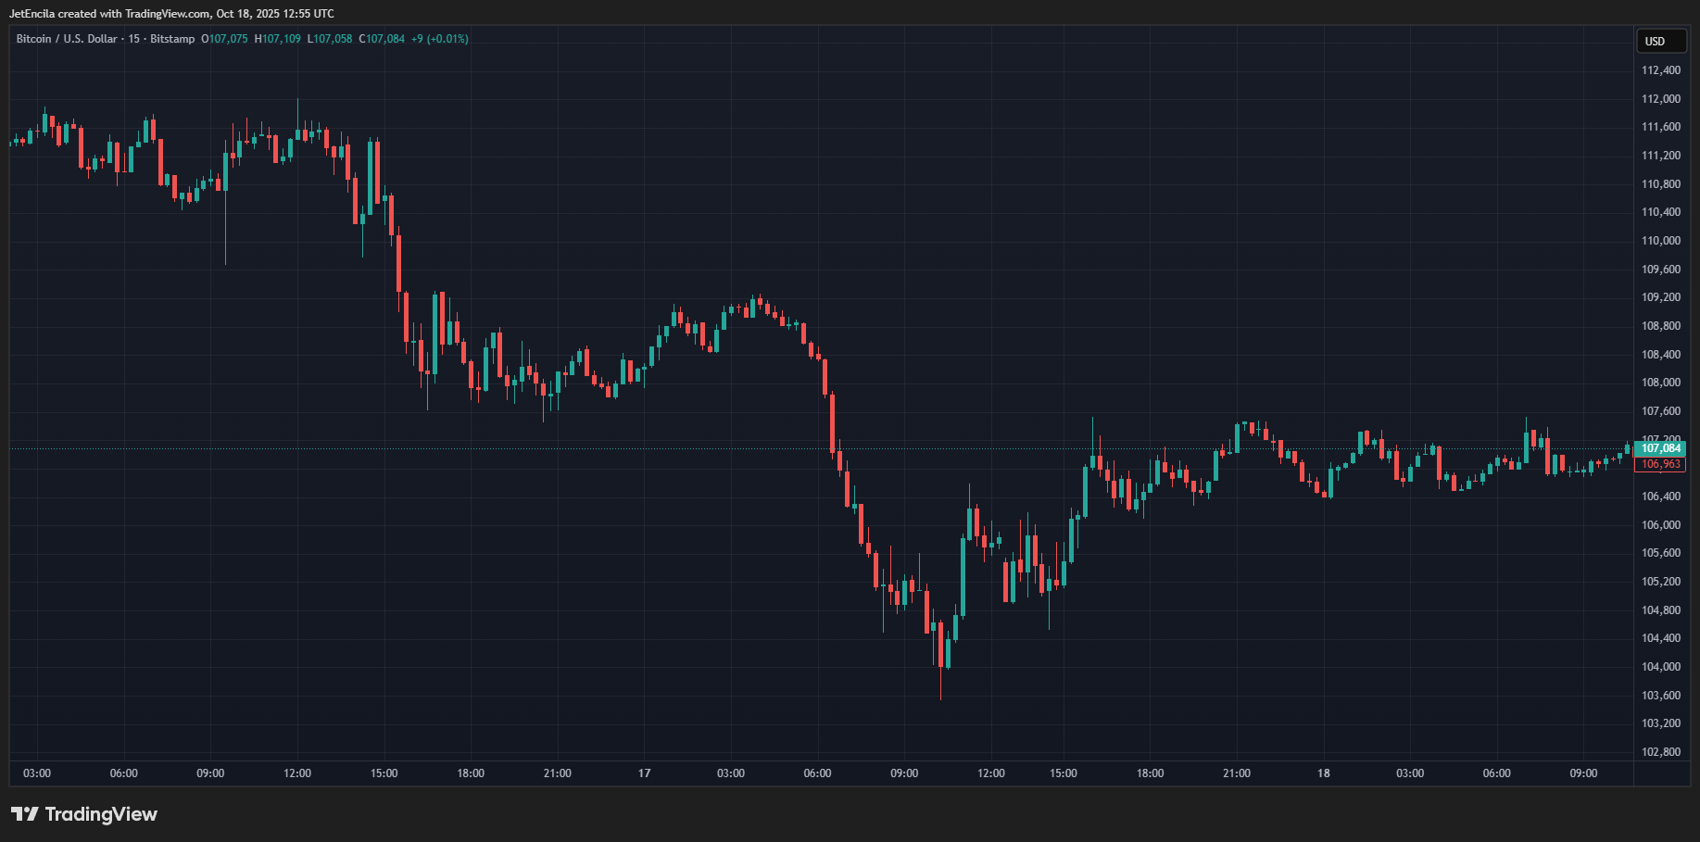
Task: Click the Low value L107,058
Action: (x=331, y=39)
